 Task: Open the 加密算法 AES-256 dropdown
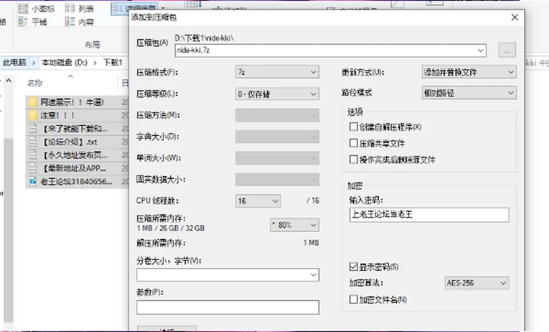coord(476,283)
